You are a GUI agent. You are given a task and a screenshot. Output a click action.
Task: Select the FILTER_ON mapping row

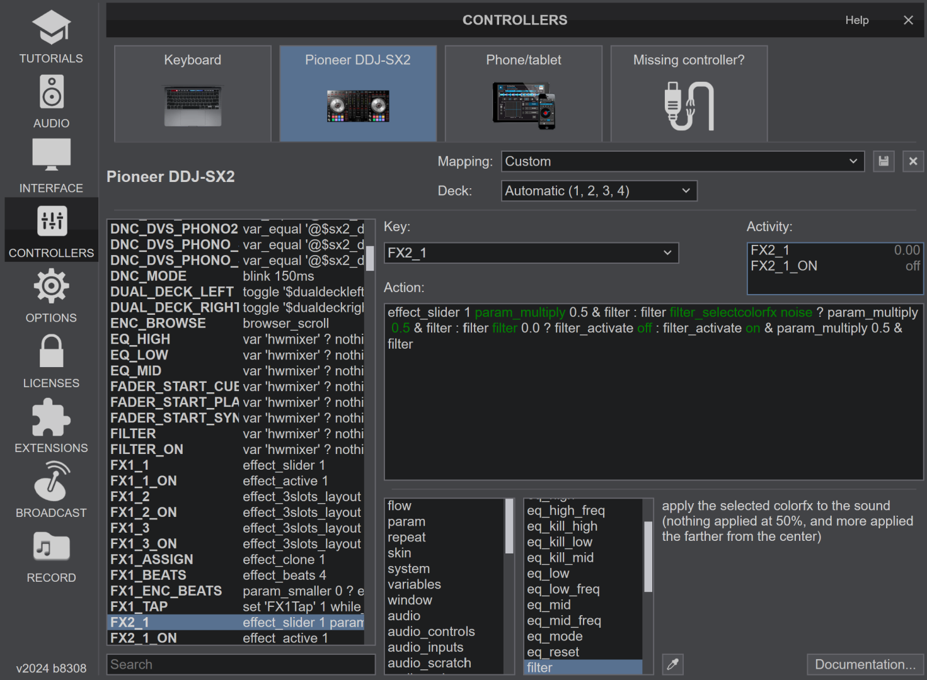236,449
